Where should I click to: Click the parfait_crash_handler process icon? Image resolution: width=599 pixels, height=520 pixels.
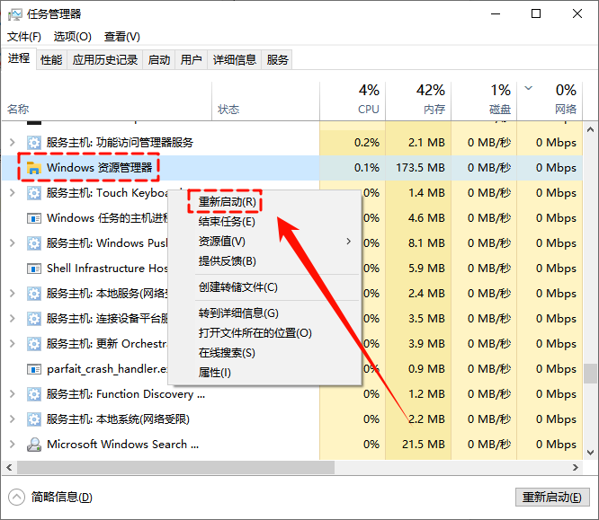click(x=34, y=368)
